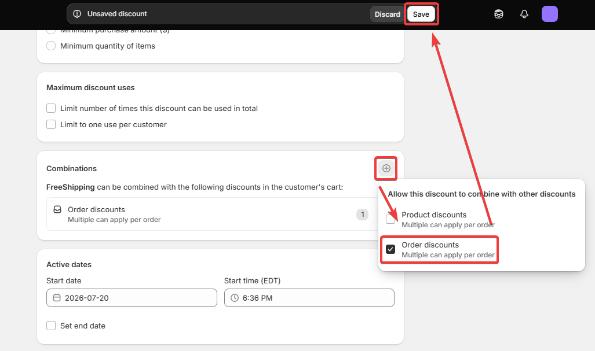Open the purple account avatar menu
The image size is (595, 351).
coord(549,14)
